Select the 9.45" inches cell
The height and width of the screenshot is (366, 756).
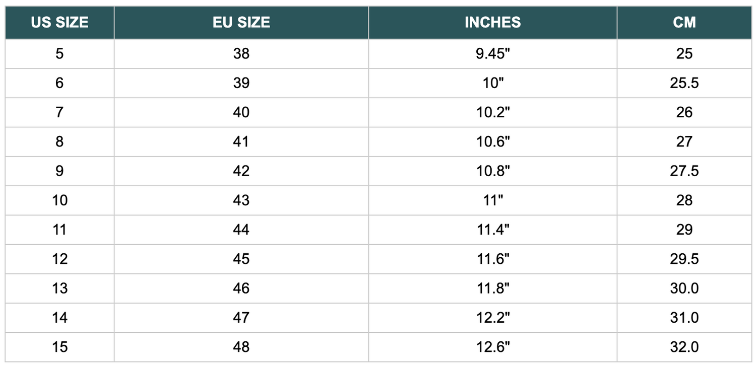(x=492, y=53)
